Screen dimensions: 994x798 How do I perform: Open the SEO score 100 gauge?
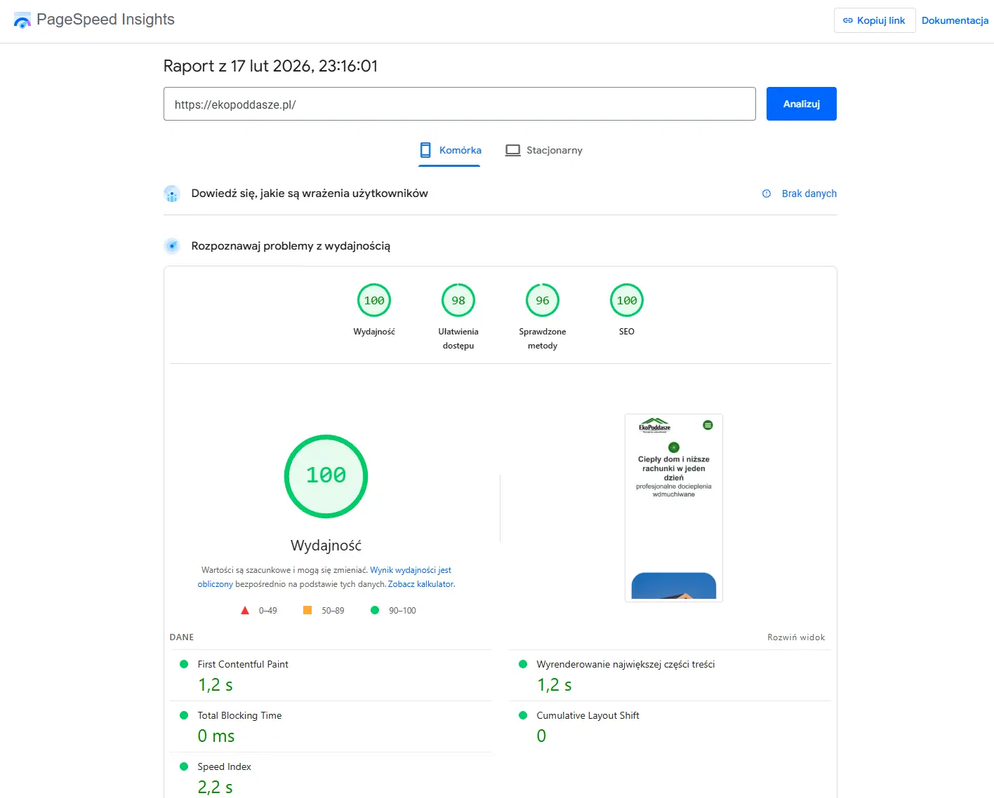627,301
